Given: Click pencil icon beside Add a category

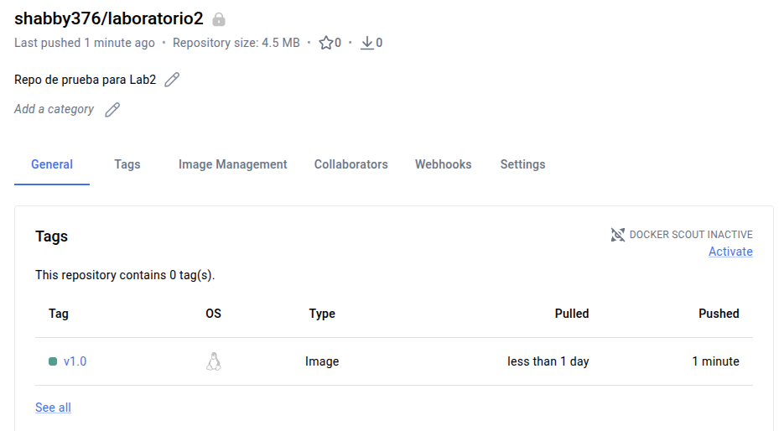Looking at the screenshot, I should pos(112,109).
